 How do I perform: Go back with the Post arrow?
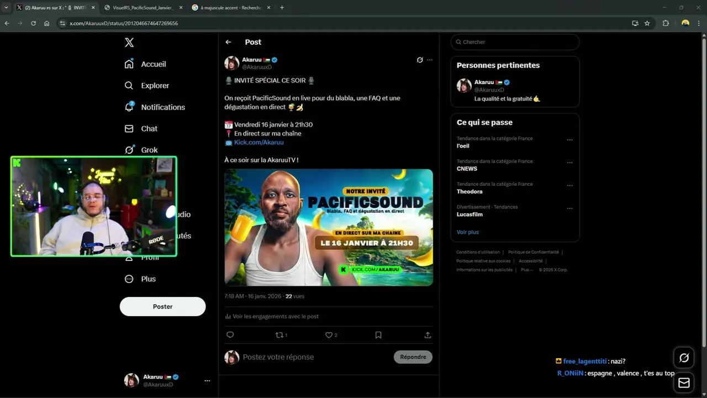228,42
